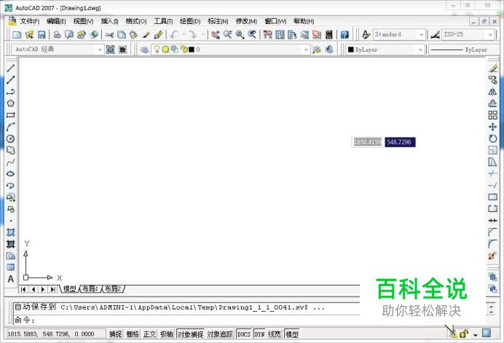Select the Hatch tool
Viewport: 504px width, 343px height.
coord(11,232)
